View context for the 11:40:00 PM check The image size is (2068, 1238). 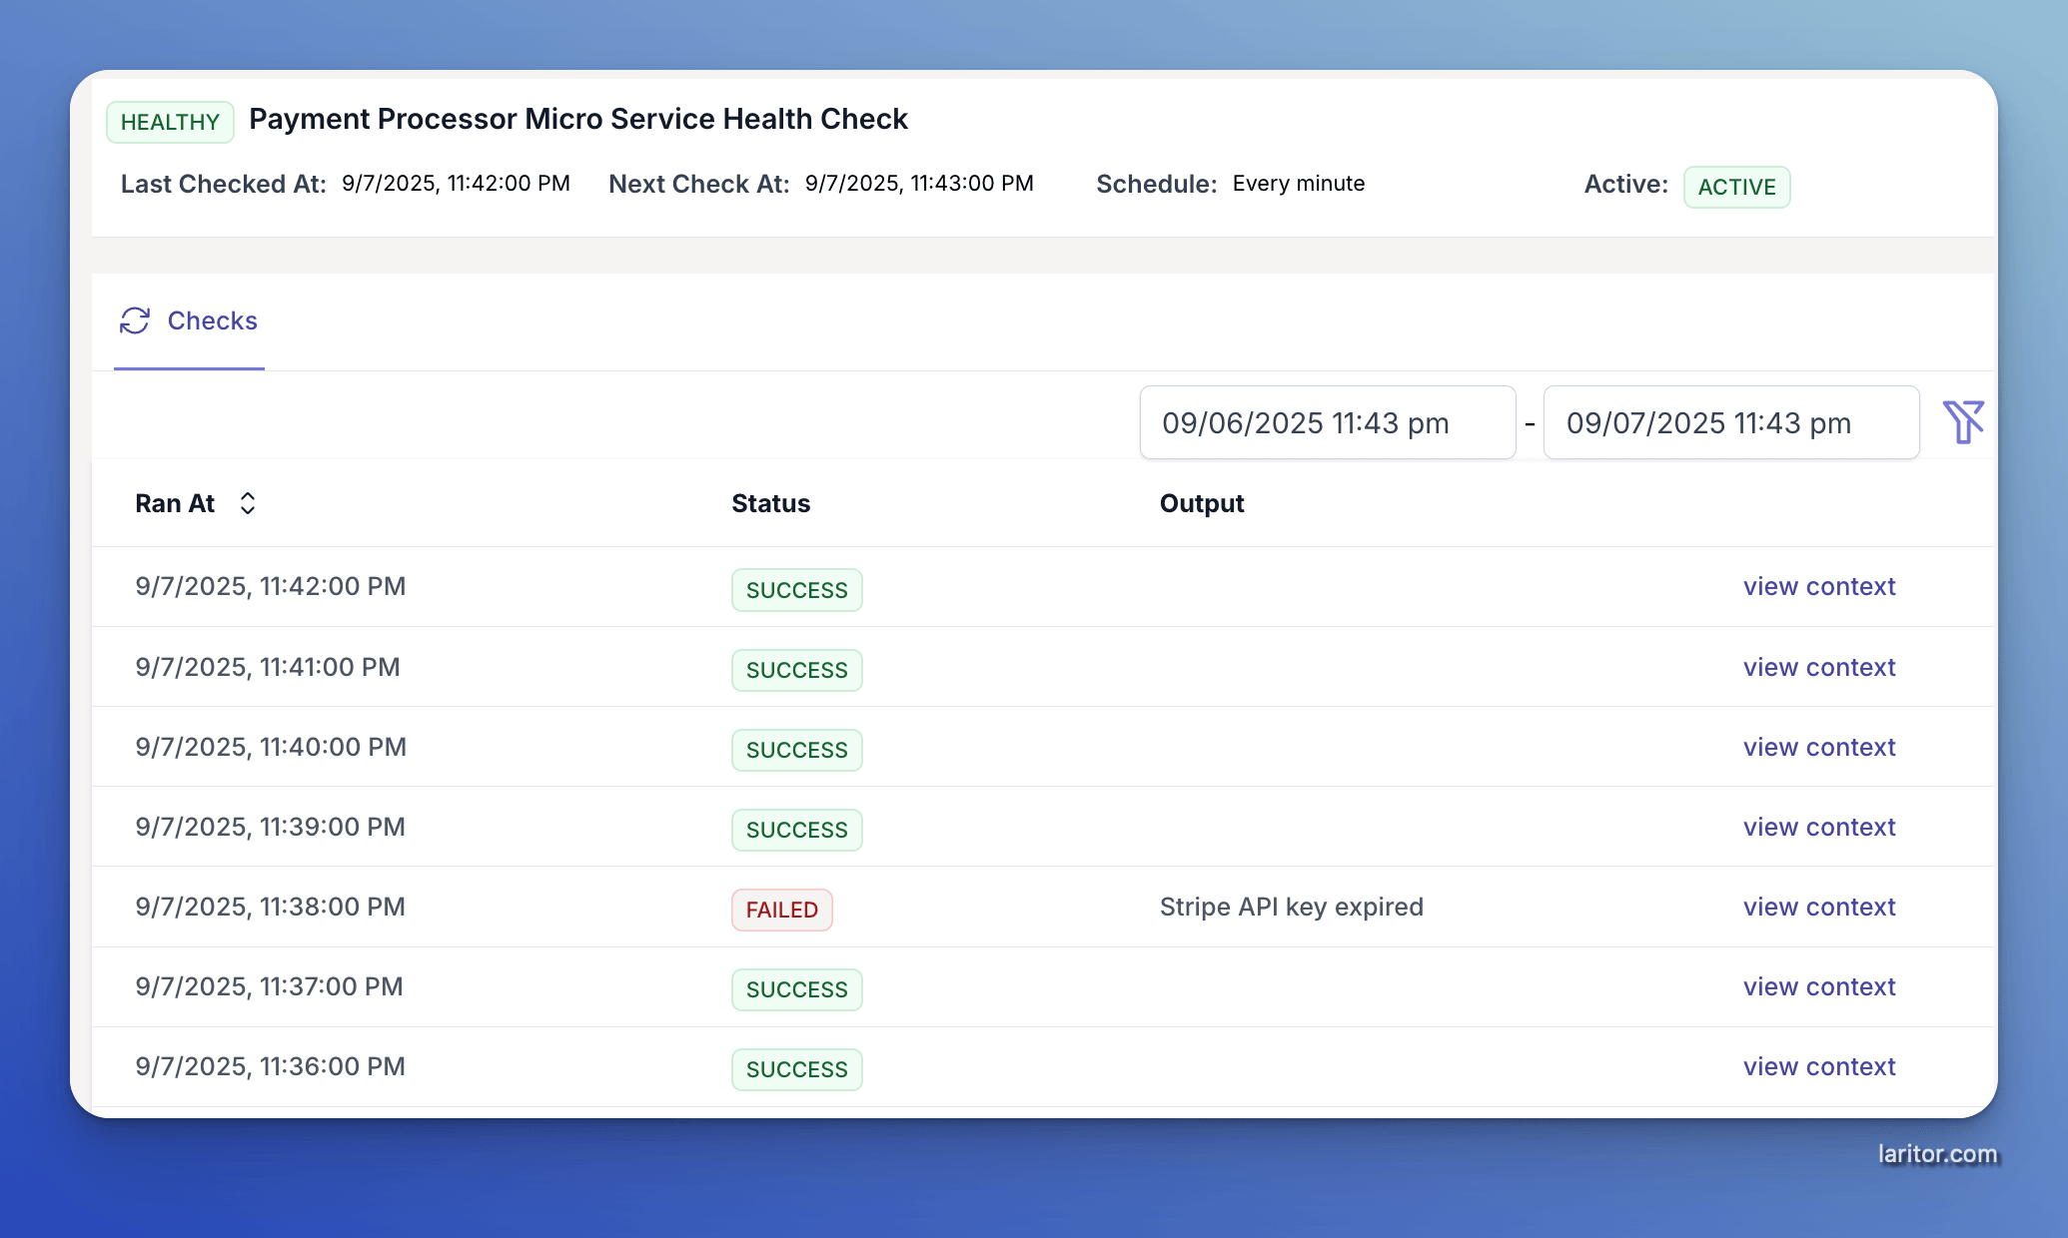pos(1819,747)
